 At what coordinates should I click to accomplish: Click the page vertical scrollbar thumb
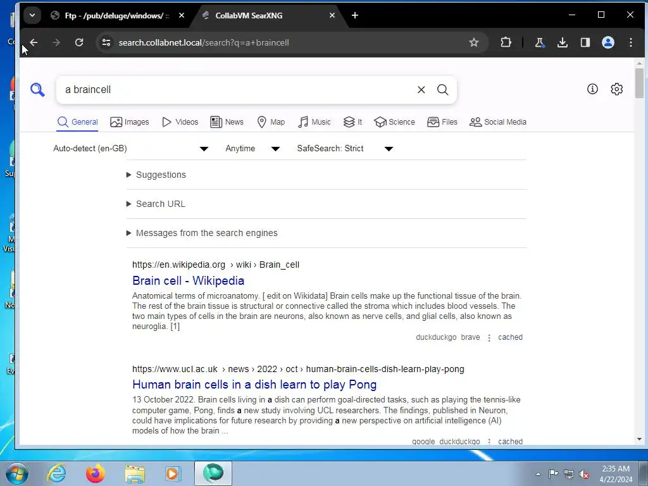[639, 83]
